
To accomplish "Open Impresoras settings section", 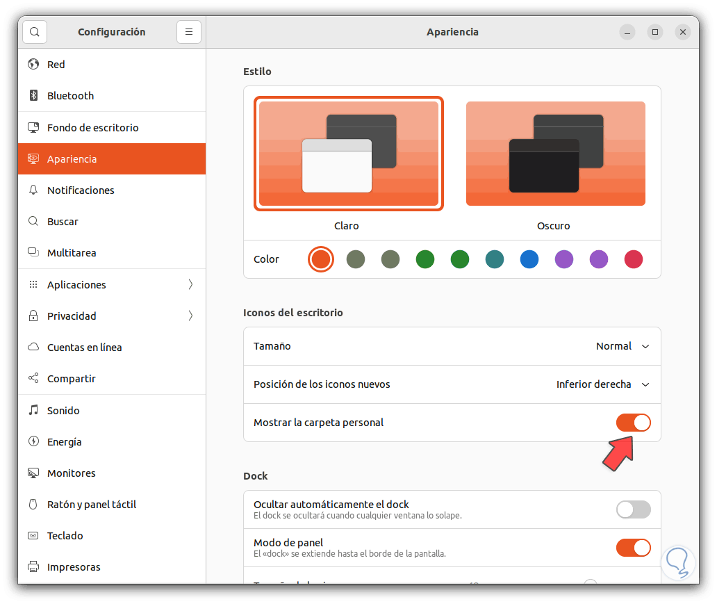I will (72, 566).
